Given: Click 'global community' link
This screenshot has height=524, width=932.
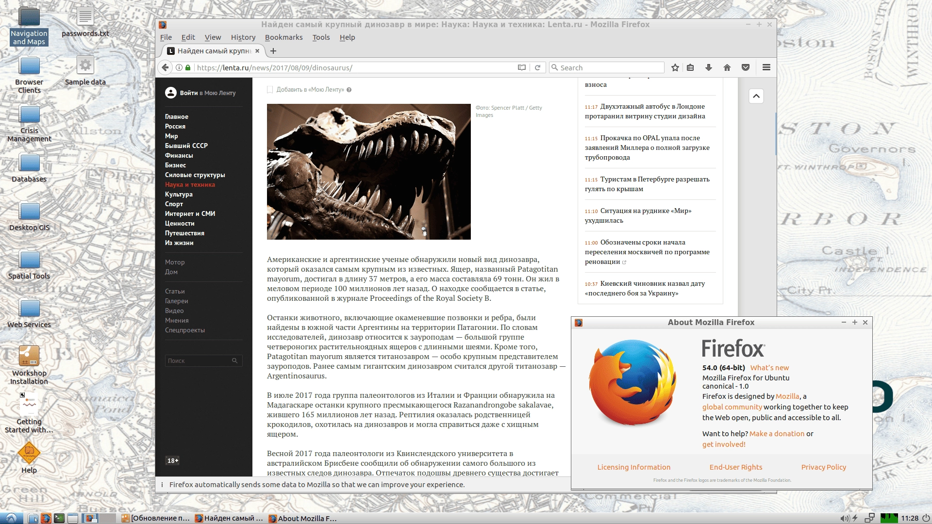Looking at the screenshot, I should pos(732,407).
